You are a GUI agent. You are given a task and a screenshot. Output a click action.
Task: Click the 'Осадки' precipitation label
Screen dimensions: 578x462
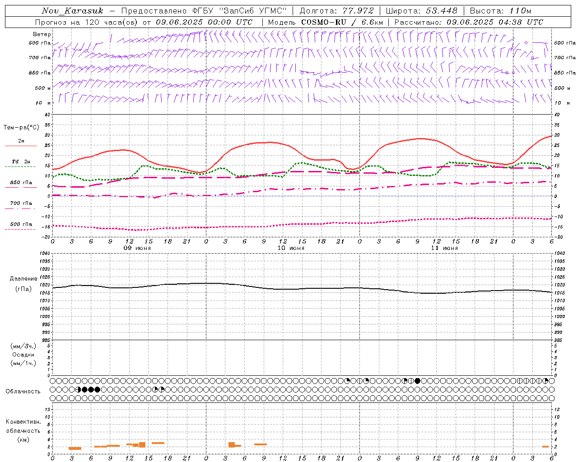[23, 355]
